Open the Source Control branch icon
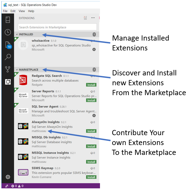The height and width of the screenshot is (190, 189). pos(8,69)
